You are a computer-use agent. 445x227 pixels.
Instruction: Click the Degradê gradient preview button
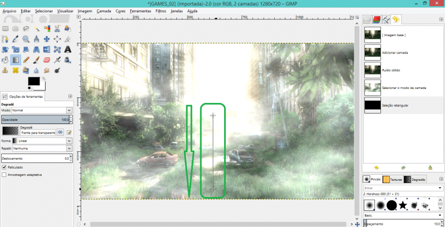click(10, 130)
